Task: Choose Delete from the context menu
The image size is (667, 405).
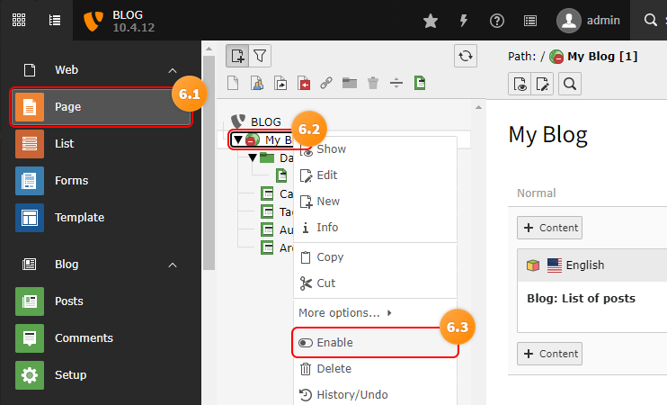Action: click(333, 369)
